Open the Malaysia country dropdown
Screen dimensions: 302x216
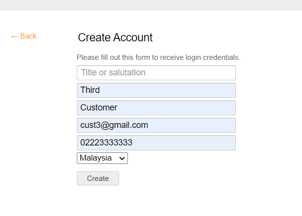click(x=102, y=158)
